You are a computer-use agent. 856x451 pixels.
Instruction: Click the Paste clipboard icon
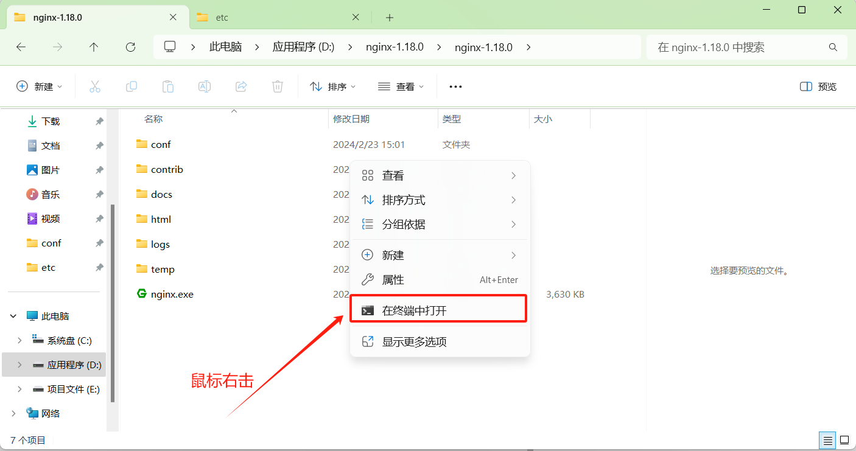[x=168, y=86]
